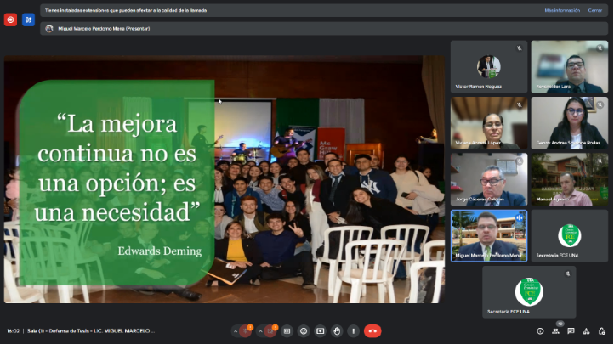This screenshot has height=344, width=614.
Task: Expand the camera video options chevron
Action: [260, 331]
